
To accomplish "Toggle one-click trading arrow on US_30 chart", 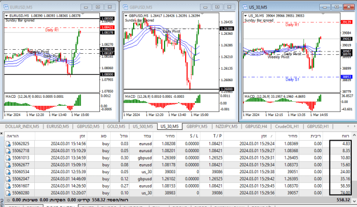I will click(x=245, y=16).
